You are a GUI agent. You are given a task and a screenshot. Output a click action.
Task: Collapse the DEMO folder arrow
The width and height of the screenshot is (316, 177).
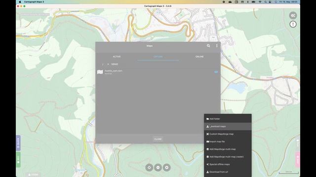[x=108, y=64]
